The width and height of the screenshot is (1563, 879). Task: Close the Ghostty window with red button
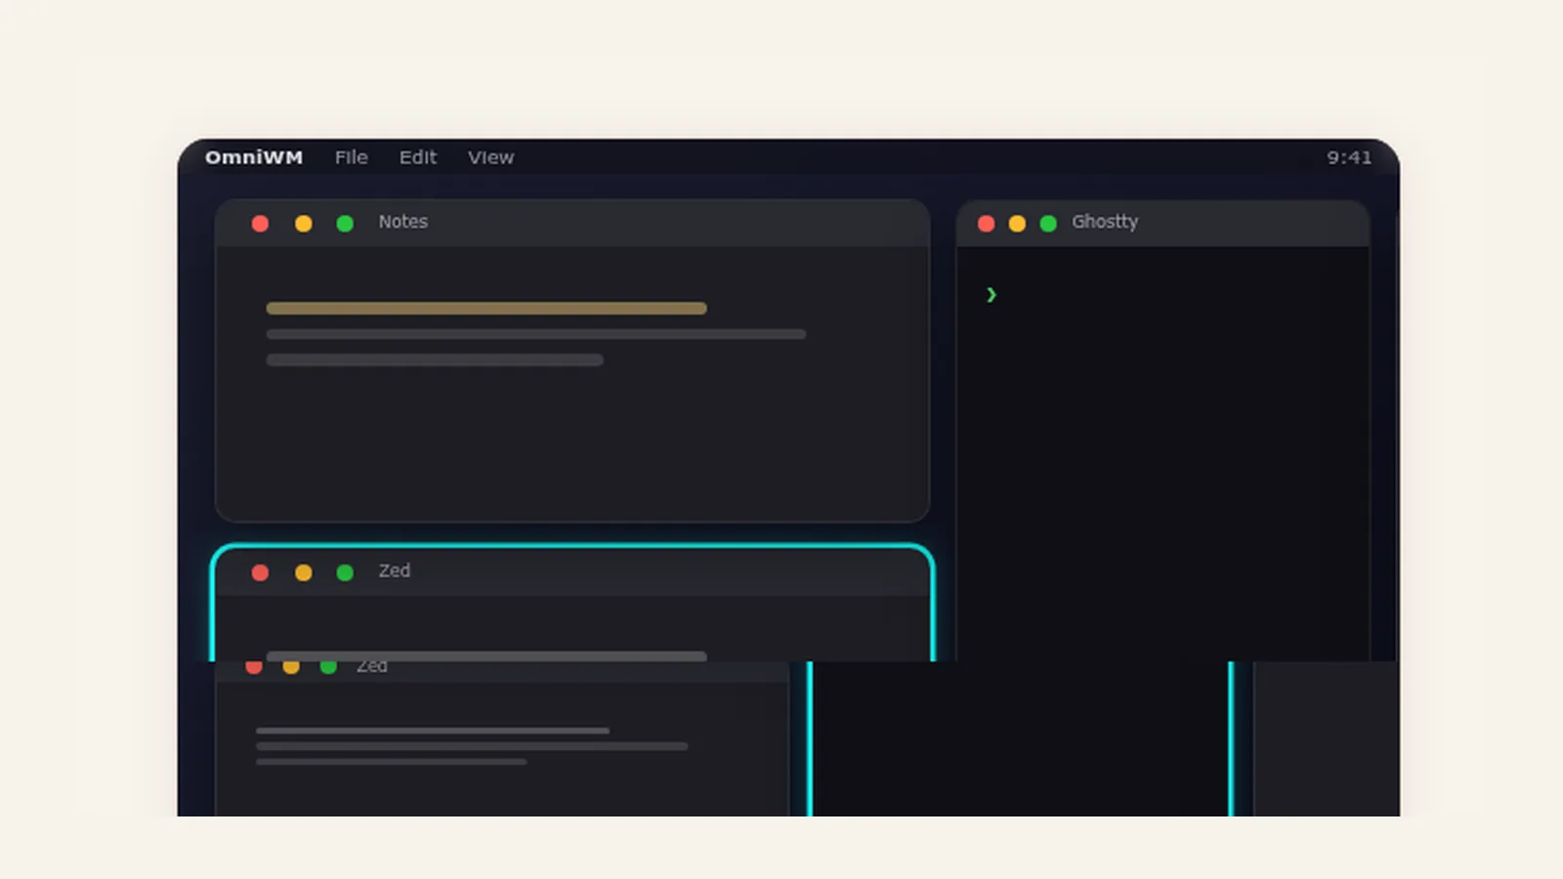click(987, 224)
